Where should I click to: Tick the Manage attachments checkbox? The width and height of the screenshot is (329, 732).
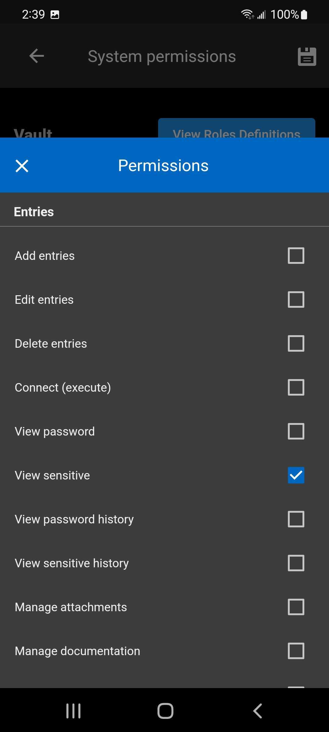click(296, 607)
